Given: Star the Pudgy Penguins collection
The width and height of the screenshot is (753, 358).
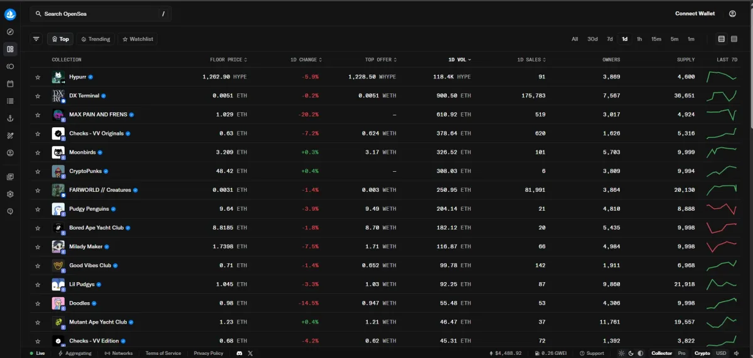Looking at the screenshot, I should [38, 209].
